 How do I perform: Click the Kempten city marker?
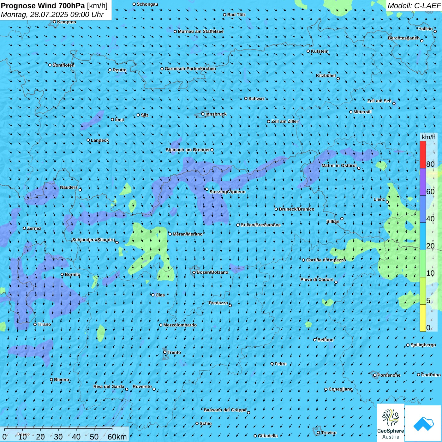pos(54,22)
